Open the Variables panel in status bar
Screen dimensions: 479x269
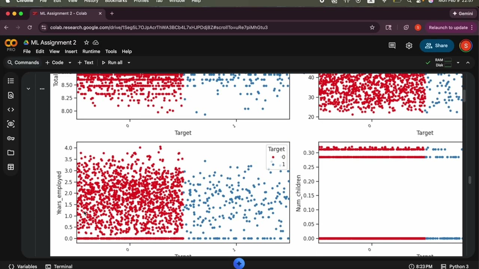23,266
